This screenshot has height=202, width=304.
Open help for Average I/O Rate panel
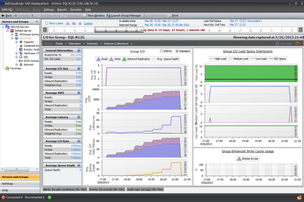coord(78,141)
